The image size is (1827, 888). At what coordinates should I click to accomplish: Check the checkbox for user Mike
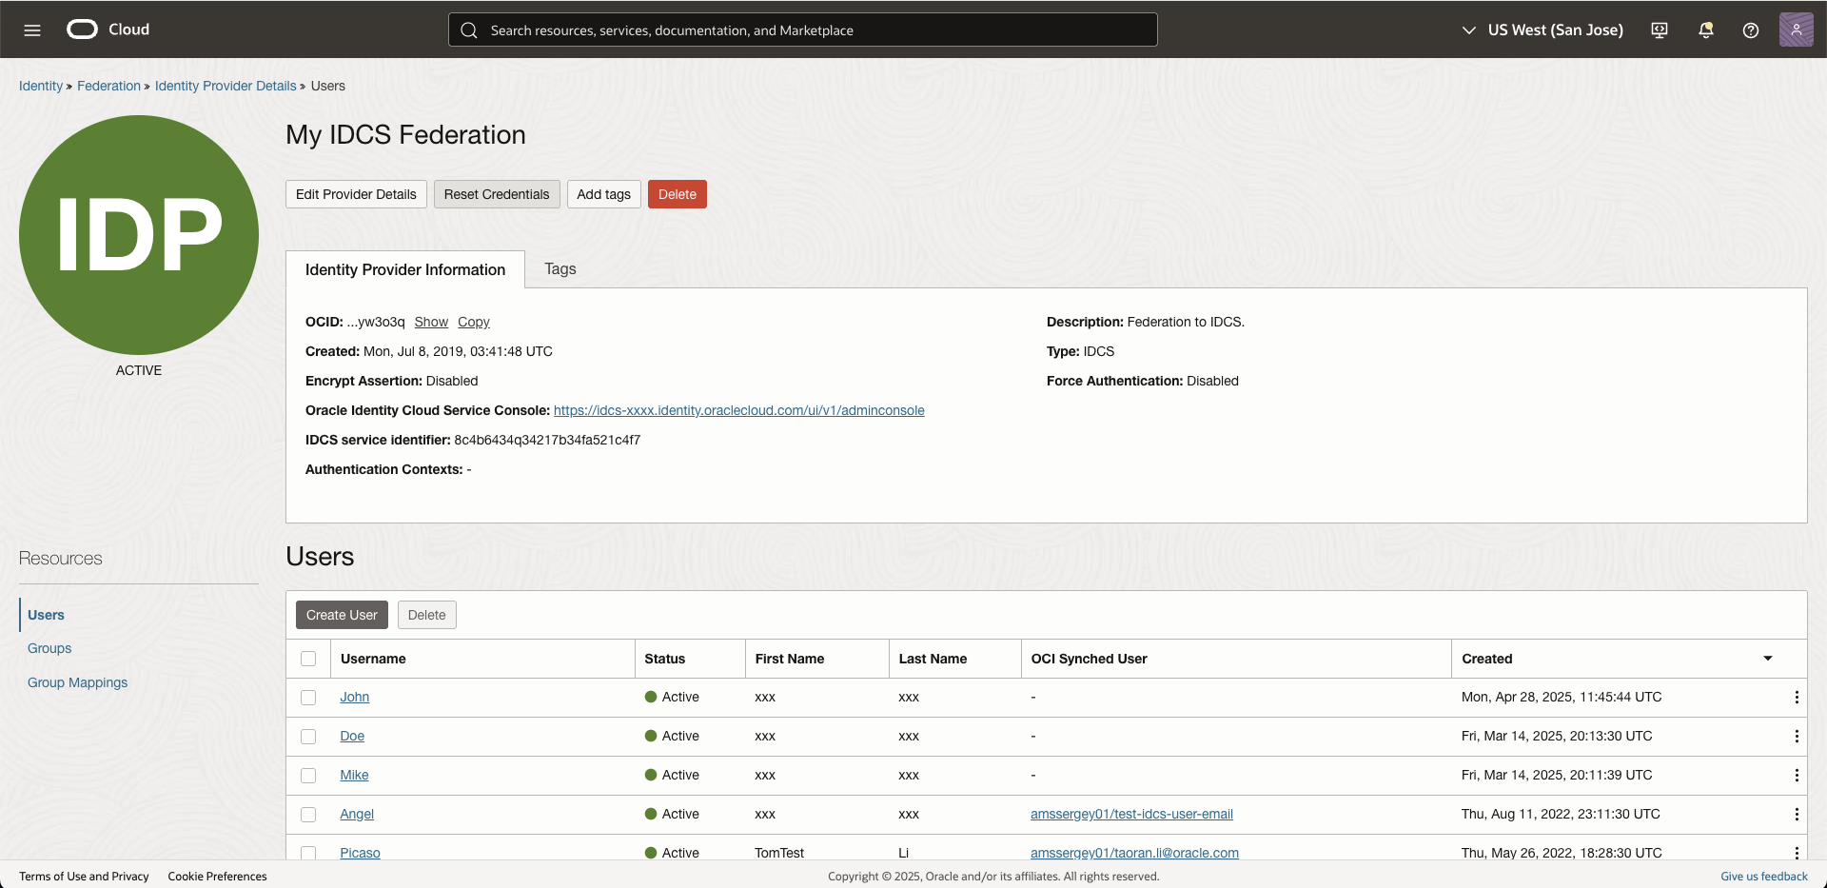(x=307, y=775)
